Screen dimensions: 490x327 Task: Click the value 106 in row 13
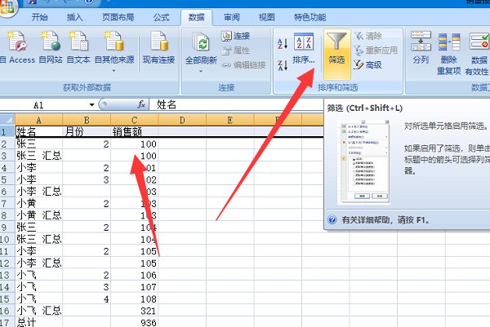tap(149, 275)
